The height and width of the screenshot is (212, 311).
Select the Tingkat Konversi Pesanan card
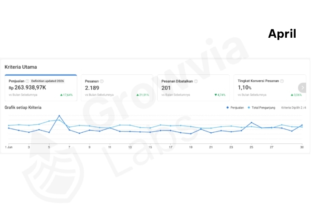[x=270, y=88]
